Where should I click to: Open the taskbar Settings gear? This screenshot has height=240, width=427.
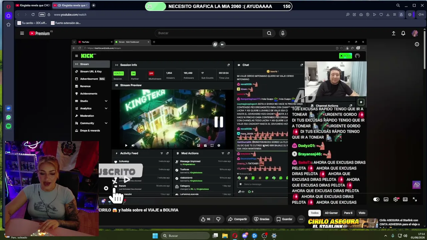pos(274,236)
